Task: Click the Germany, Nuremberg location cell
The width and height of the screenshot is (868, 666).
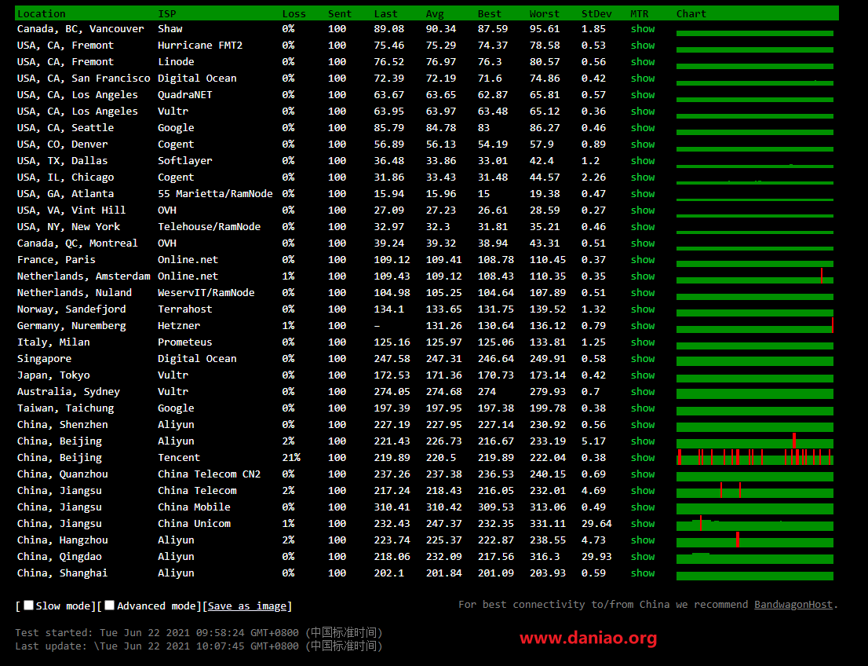Action: [x=71, y=326]
